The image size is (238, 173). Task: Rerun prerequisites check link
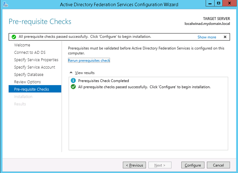coord(89,60)
